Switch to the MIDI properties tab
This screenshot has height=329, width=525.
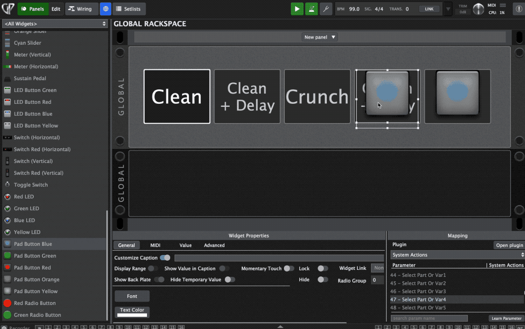(x=155, y=245)
